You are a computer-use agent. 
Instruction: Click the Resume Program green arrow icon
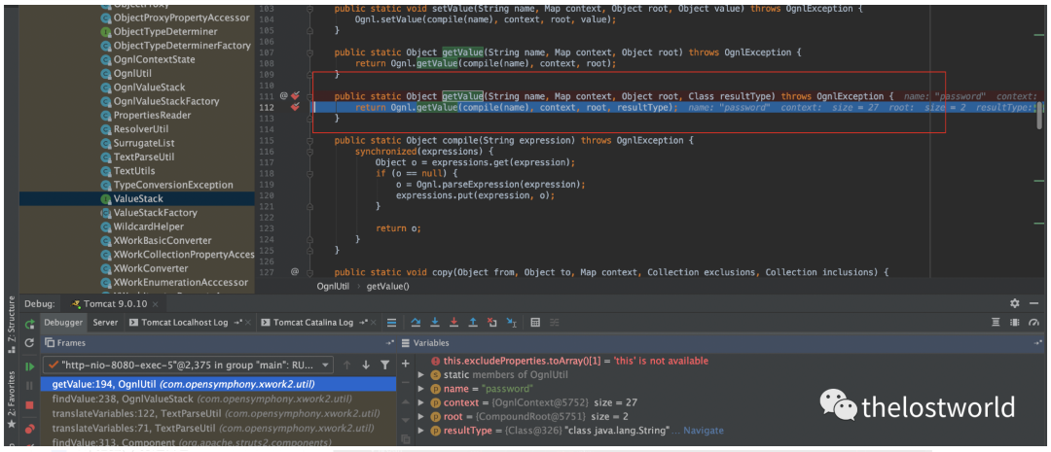30,365
